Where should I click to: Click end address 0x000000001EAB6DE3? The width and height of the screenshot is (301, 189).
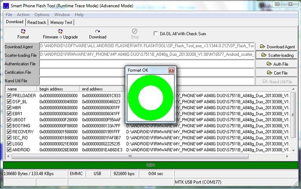click(x=102, y=150)
